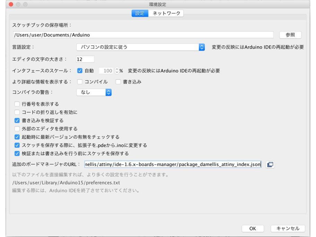Viewport: 316px width, 237px height.
Task: Enable verbose output for 書き込み
Action: (x=118, y=82)
